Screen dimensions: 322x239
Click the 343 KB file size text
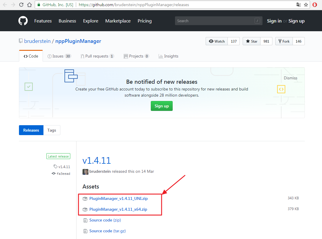pyautogui.click(x=293, y=198)
